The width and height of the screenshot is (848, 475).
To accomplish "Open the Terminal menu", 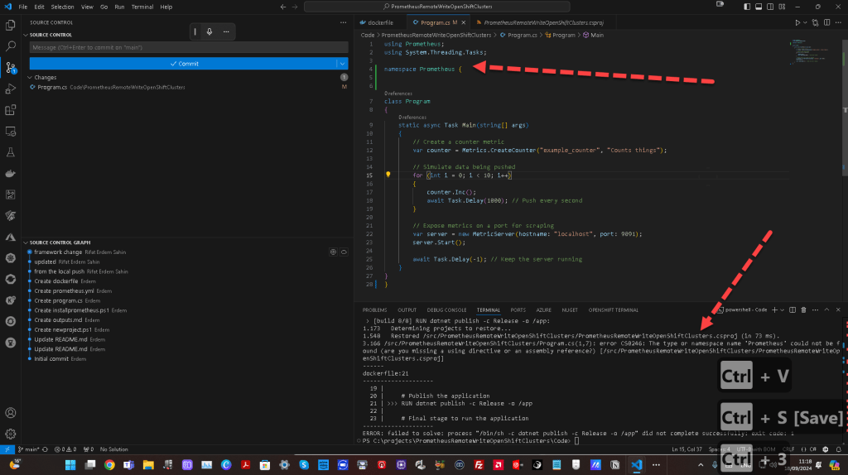I will click(x=142, y=7).
